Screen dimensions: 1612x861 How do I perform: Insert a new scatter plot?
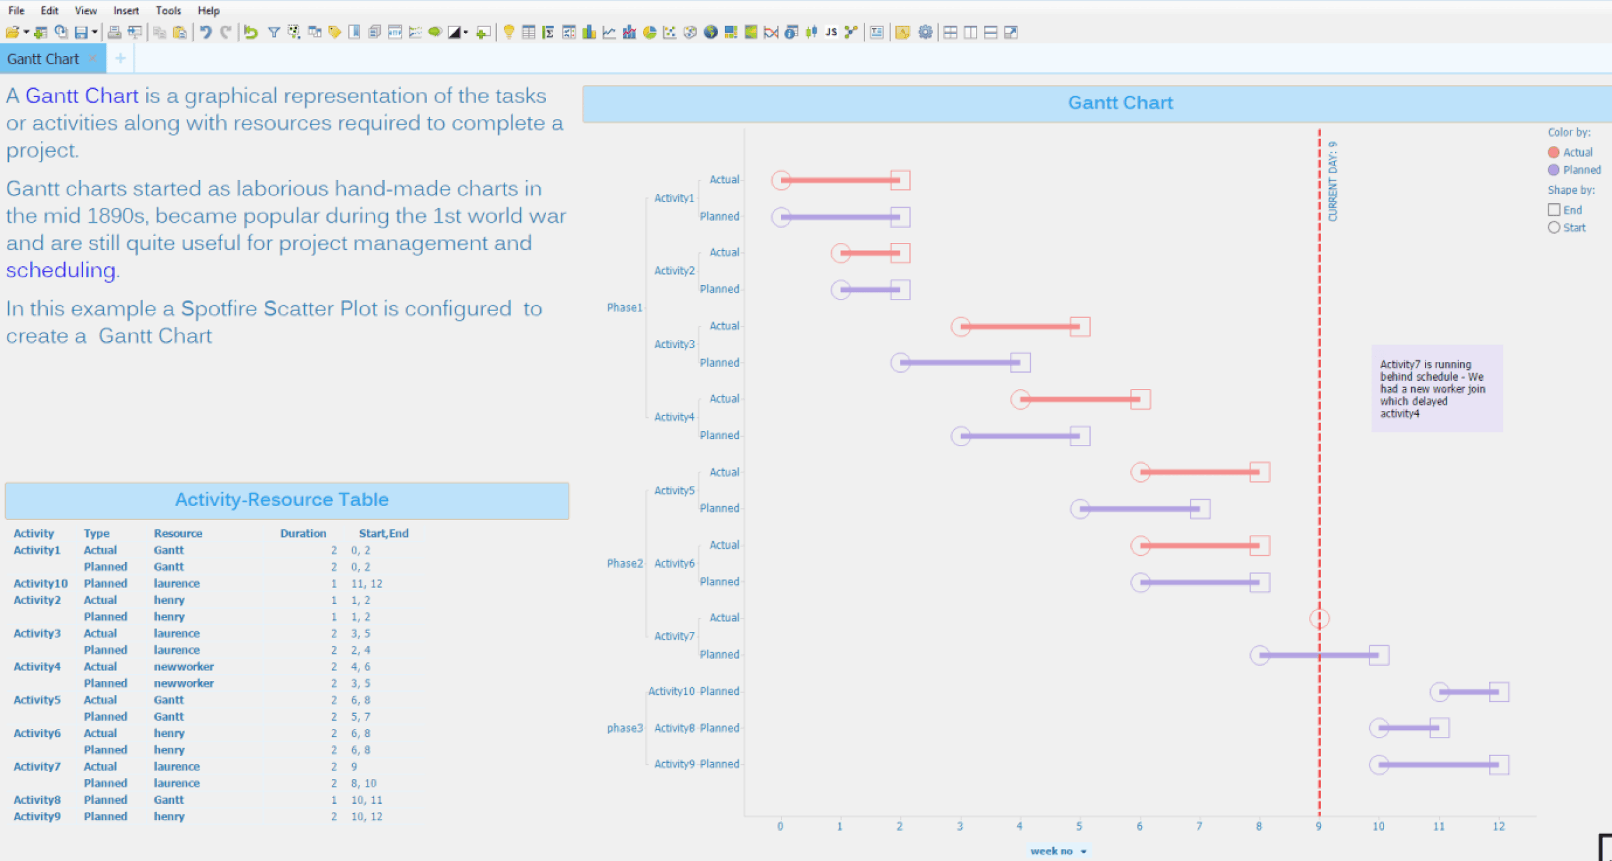pos(668,32)
